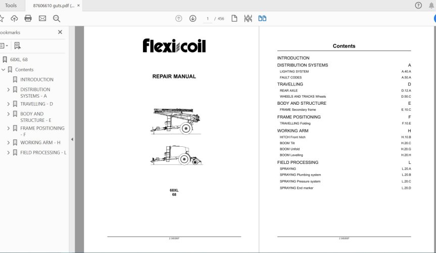Open the notifications bell icon

point(431,5)
